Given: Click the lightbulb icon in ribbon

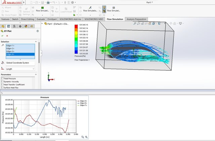Looking at the screenshot, I should coord(104,7).
